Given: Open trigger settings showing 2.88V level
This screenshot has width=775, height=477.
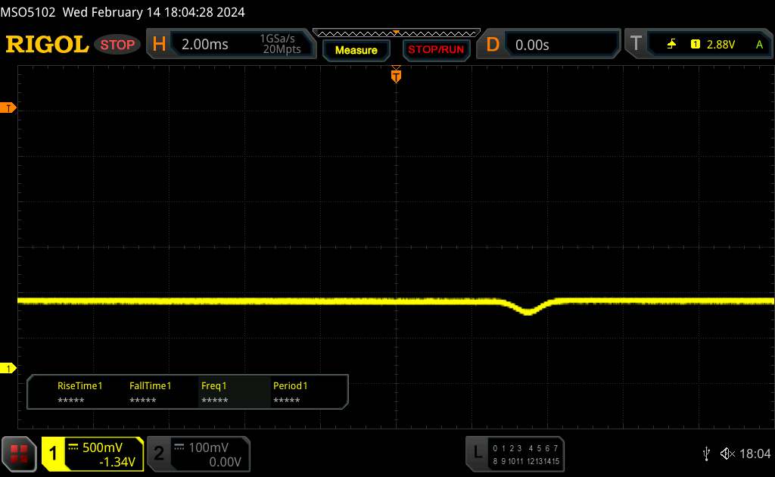Looking at the screenshot, I should pos(719,45).
